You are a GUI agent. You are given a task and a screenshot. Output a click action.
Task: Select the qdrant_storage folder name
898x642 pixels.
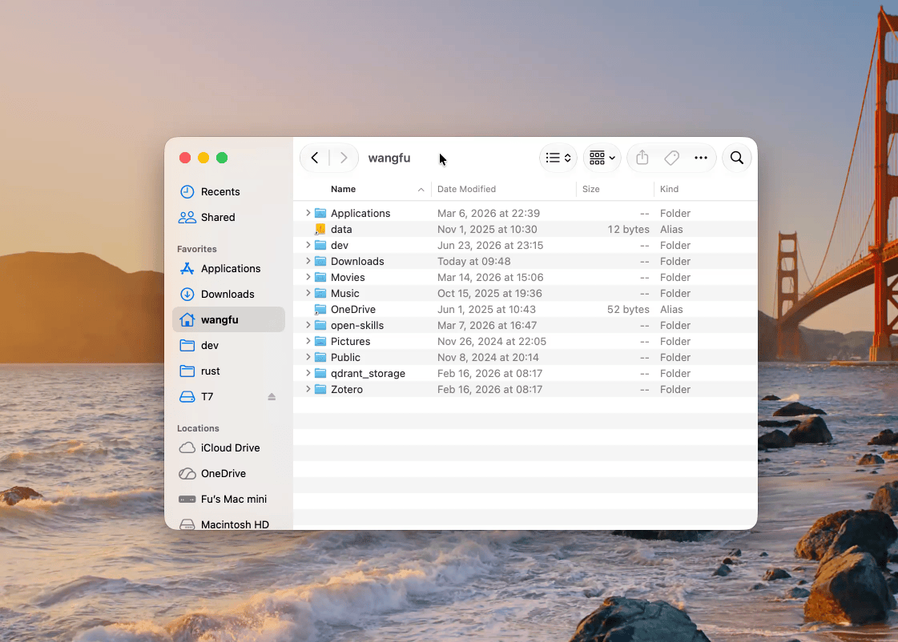pyautogui.click(x=368, y=374)
